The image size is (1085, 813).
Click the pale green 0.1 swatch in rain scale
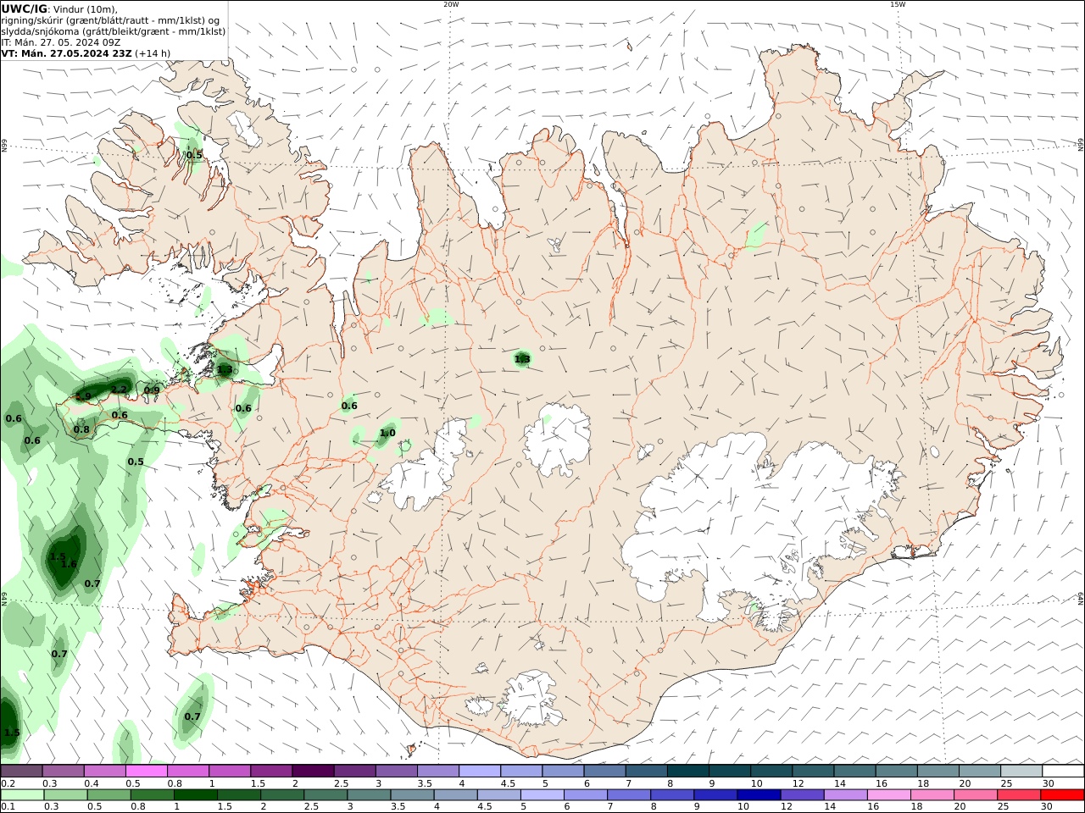point(22,795)
